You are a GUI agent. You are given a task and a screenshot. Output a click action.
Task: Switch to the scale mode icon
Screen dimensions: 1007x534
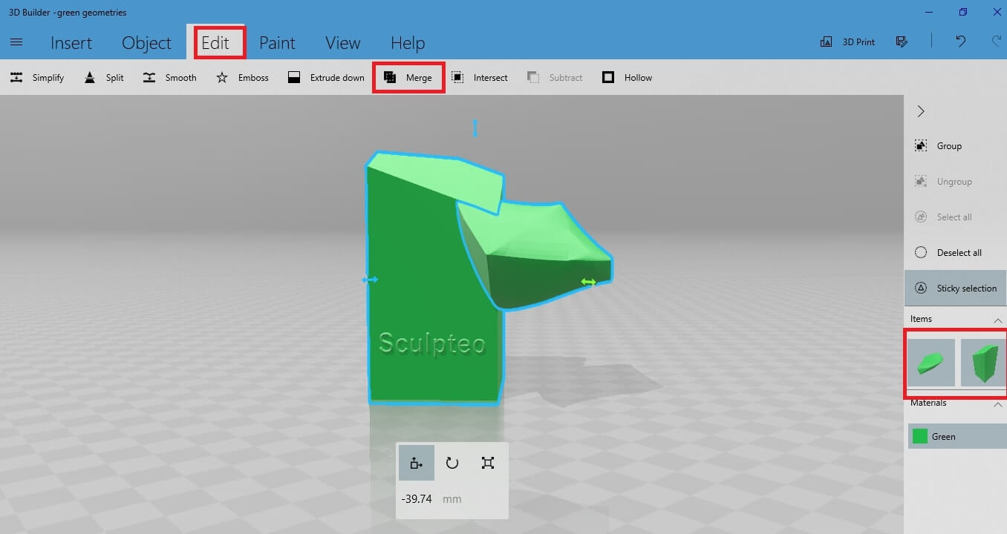487,464
